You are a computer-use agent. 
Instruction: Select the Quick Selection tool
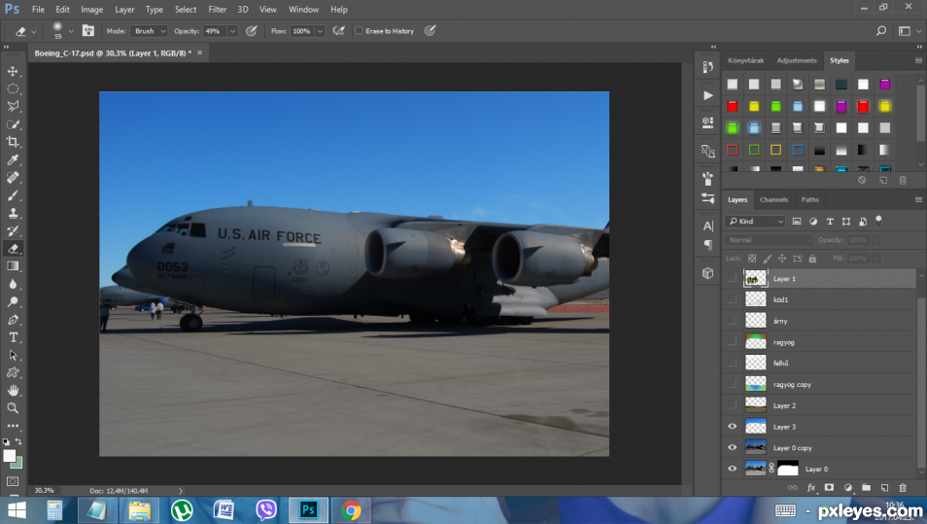pos(13,124)
